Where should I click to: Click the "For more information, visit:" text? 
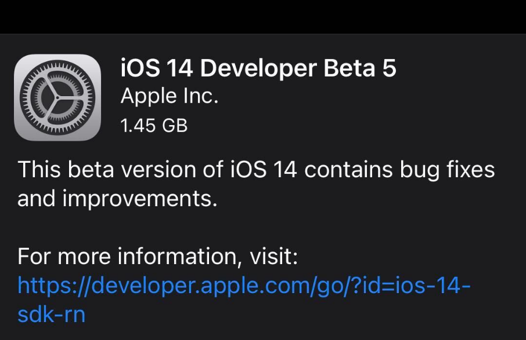tap(157, 257)
